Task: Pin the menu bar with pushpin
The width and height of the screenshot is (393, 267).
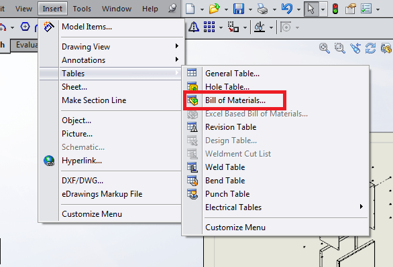Action: pyautogui.click(x=172, y=9)
